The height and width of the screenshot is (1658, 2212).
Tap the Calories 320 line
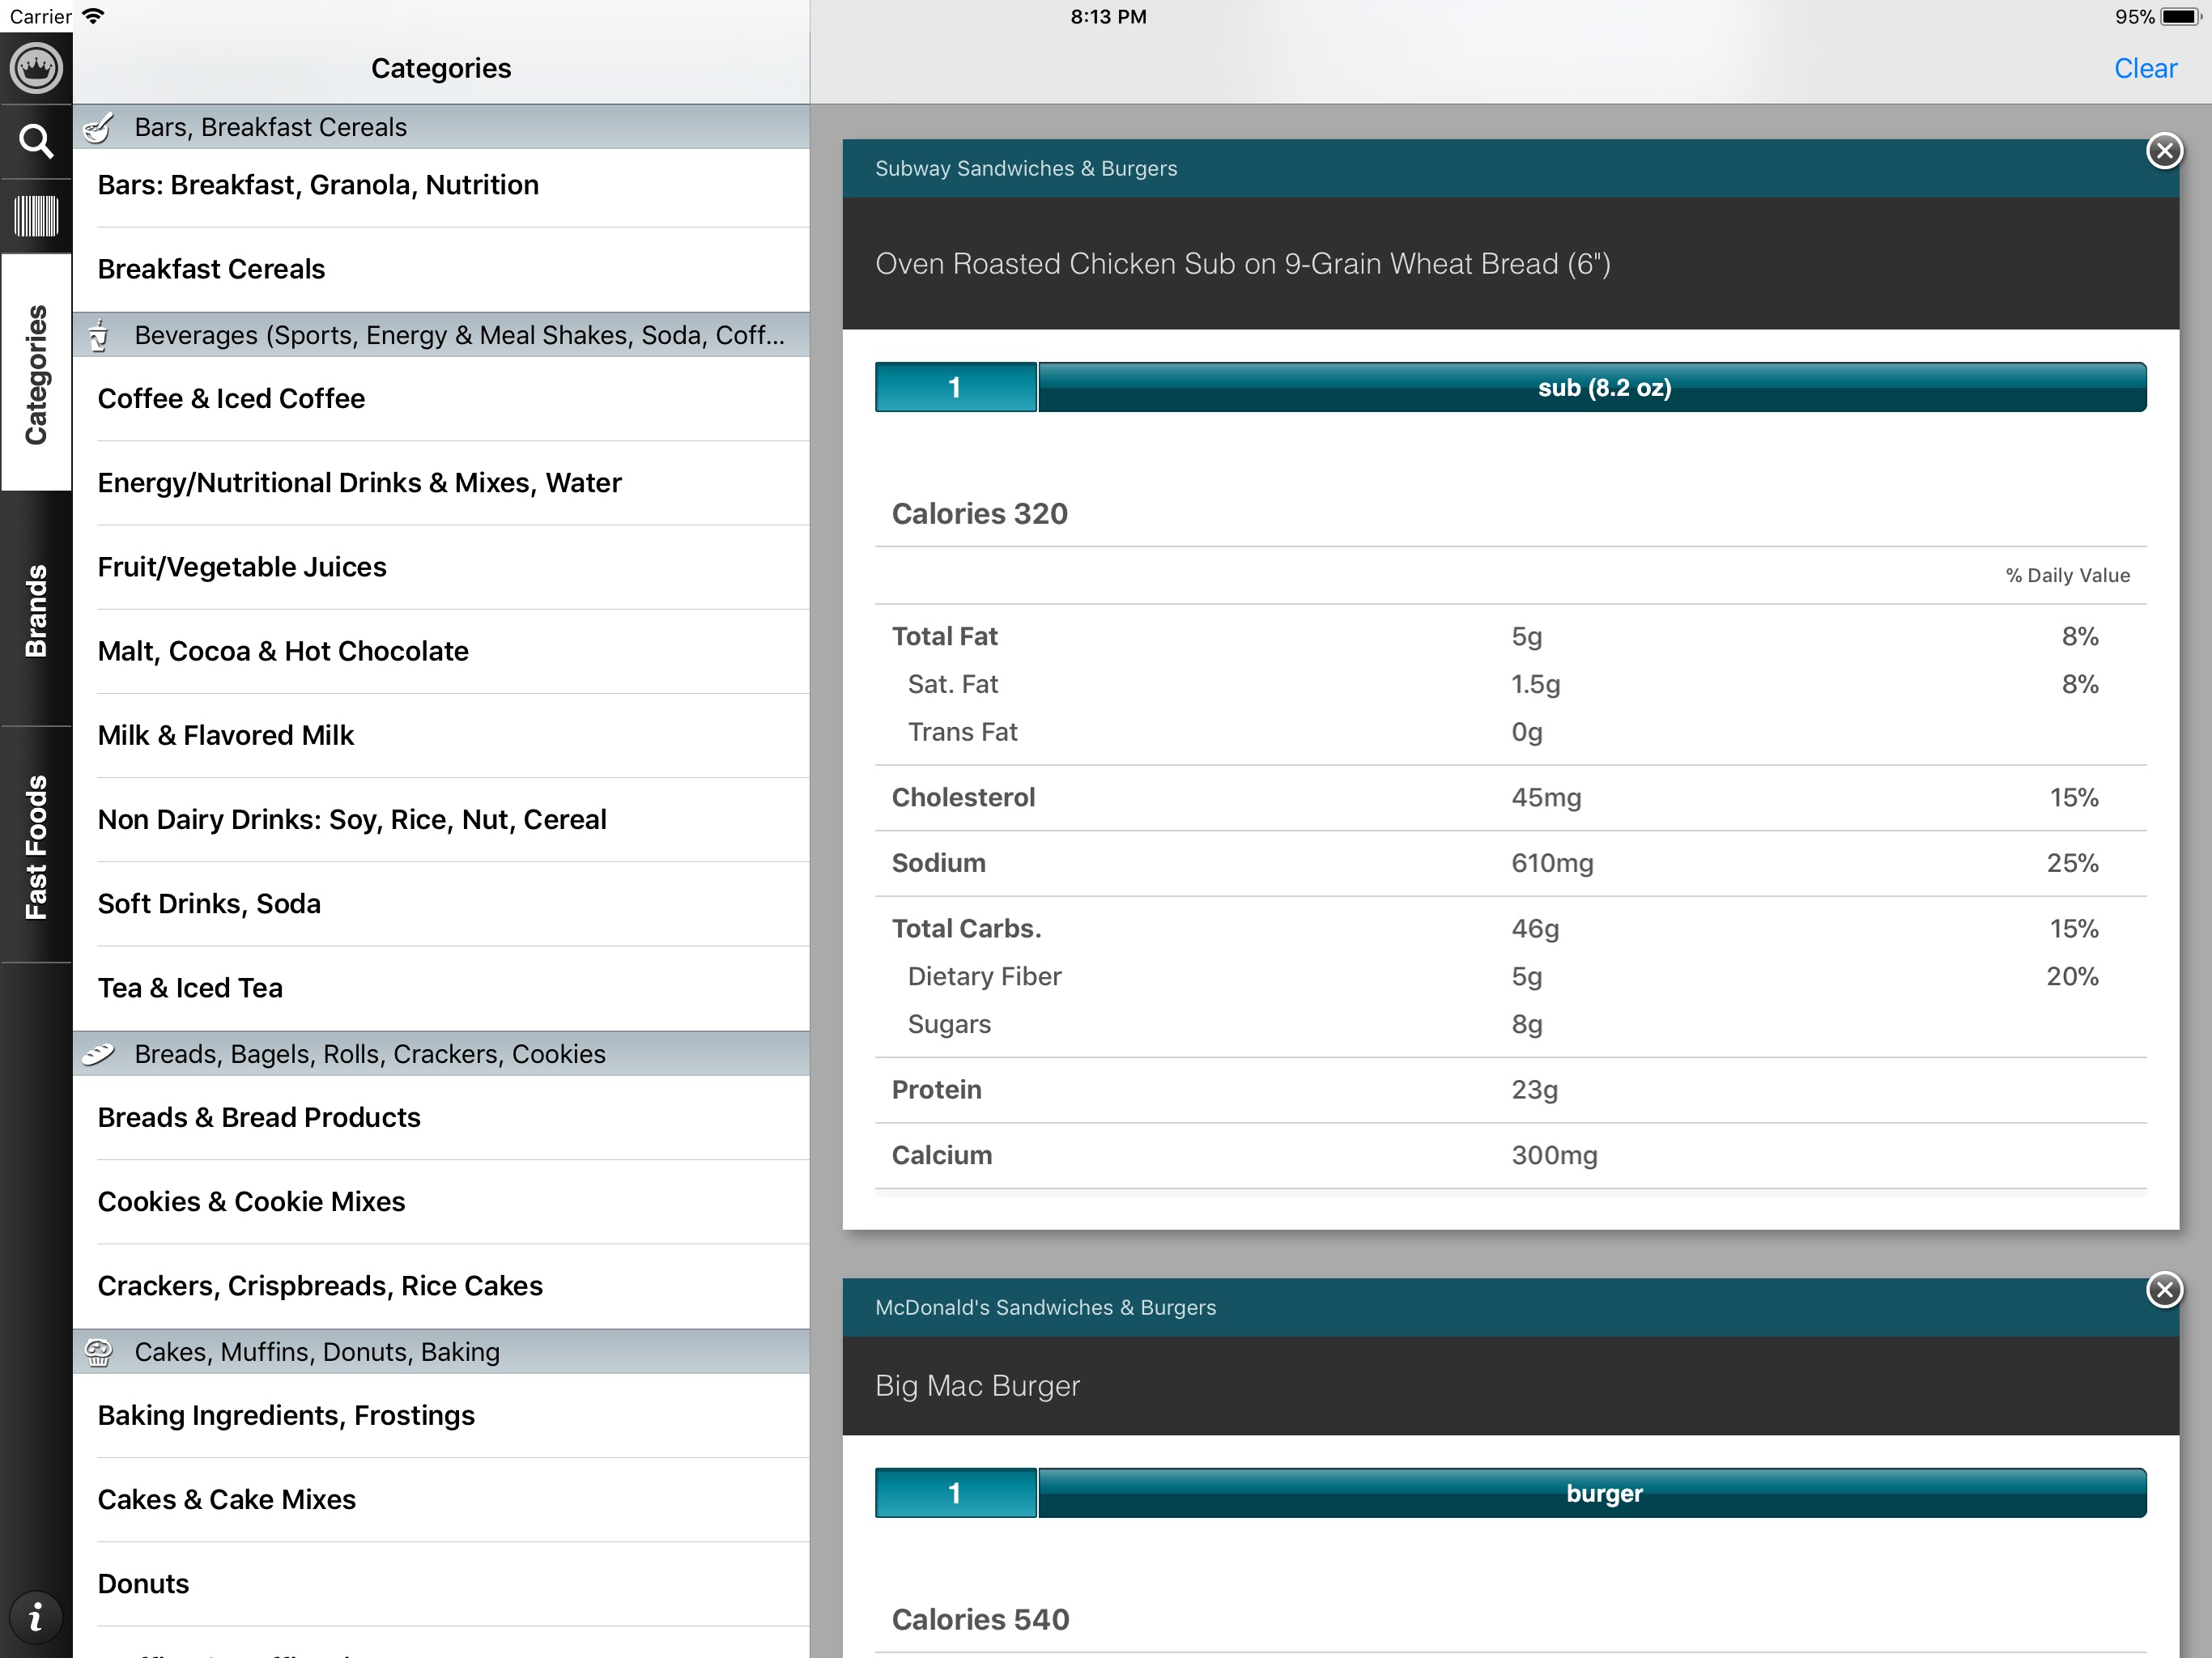979,514
